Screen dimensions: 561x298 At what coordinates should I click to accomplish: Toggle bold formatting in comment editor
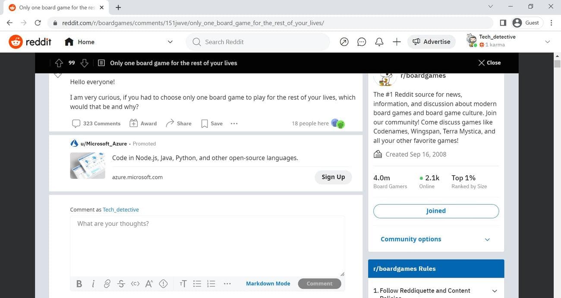click(x=79, y=284)
